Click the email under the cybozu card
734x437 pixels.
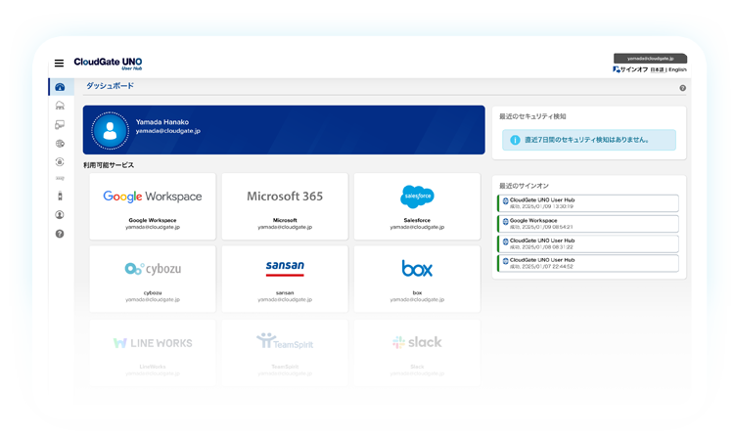[x=153, y=299]
